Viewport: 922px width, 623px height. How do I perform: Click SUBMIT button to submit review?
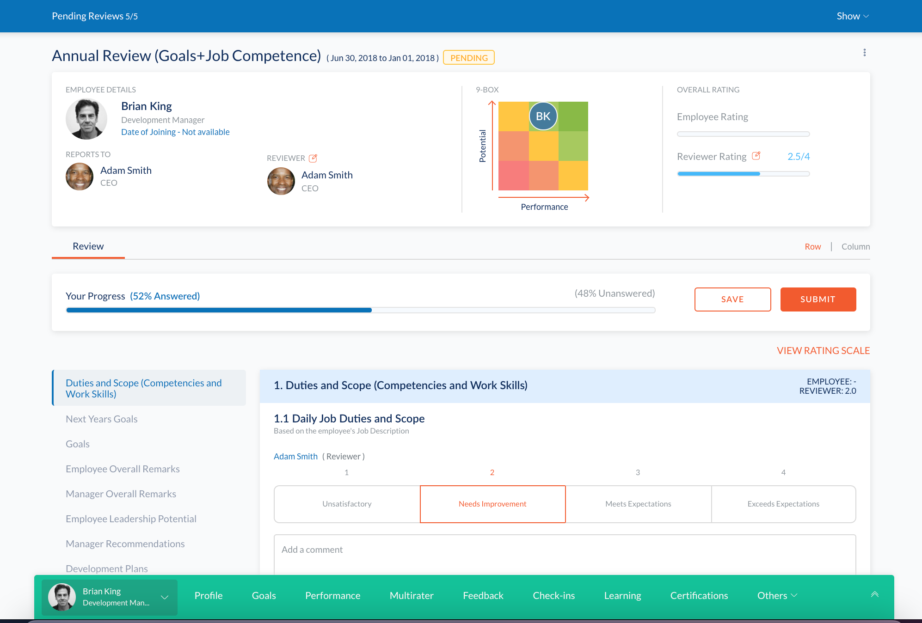[x=818, y=299]
